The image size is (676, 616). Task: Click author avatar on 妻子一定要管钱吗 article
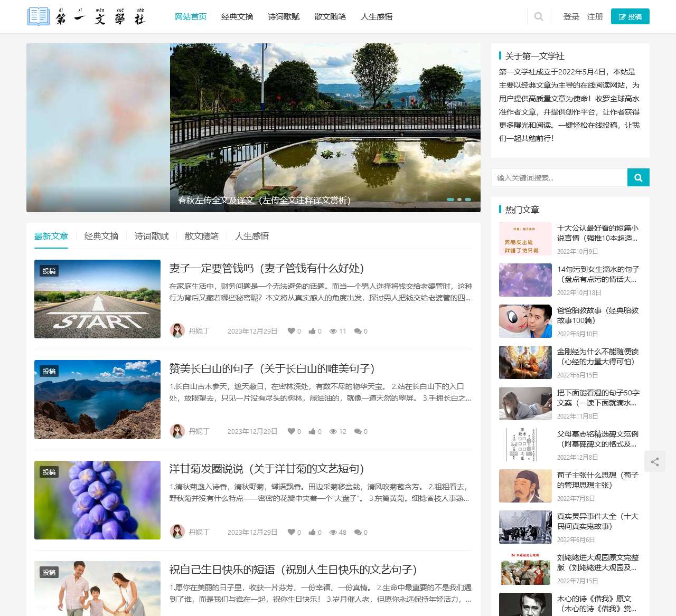coord(177,330)
